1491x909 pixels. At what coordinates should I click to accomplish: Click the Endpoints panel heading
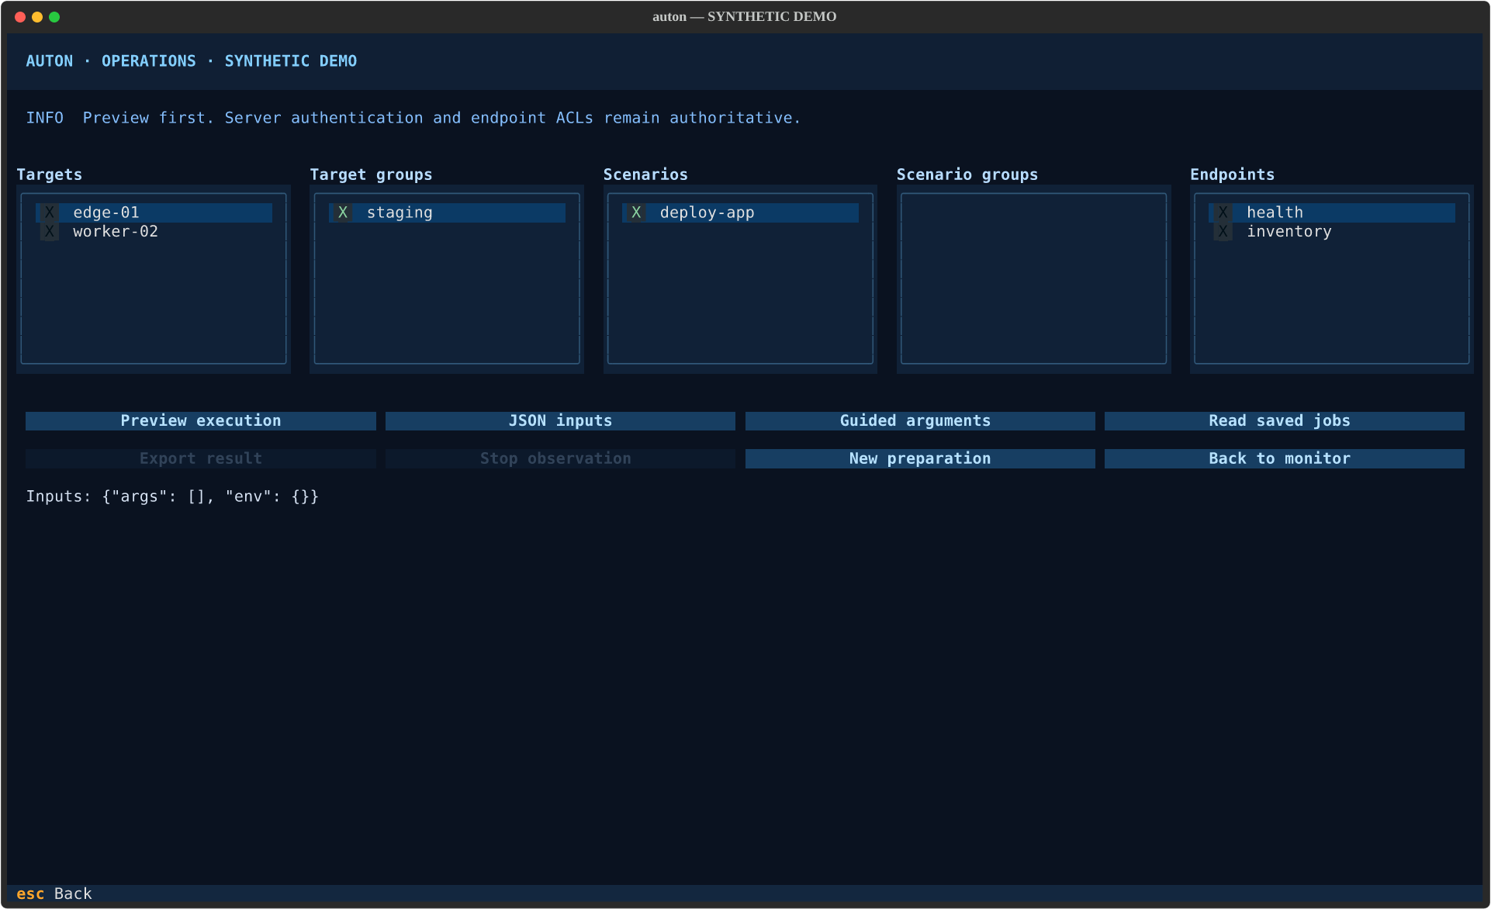(1232, 175)
